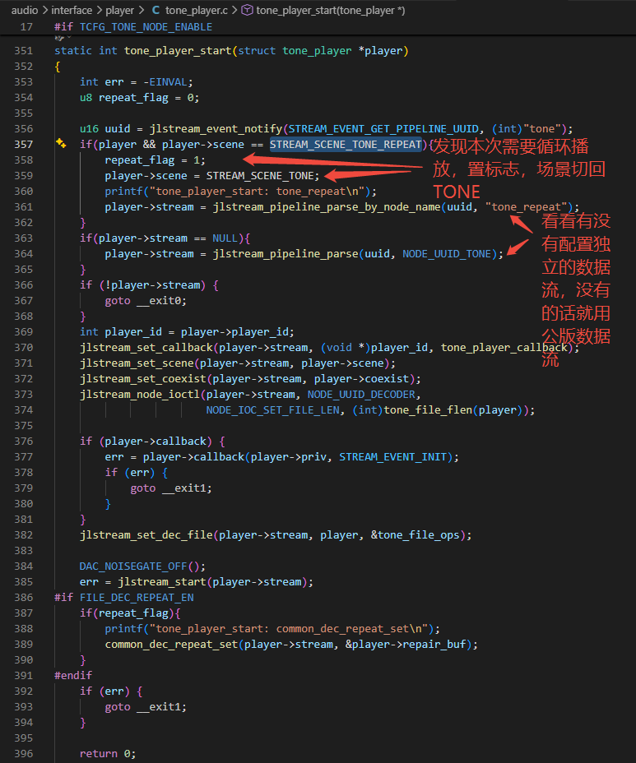
Task: Click STREAM_EVENT_INIT on line 377
Action: tap(393, 457)
